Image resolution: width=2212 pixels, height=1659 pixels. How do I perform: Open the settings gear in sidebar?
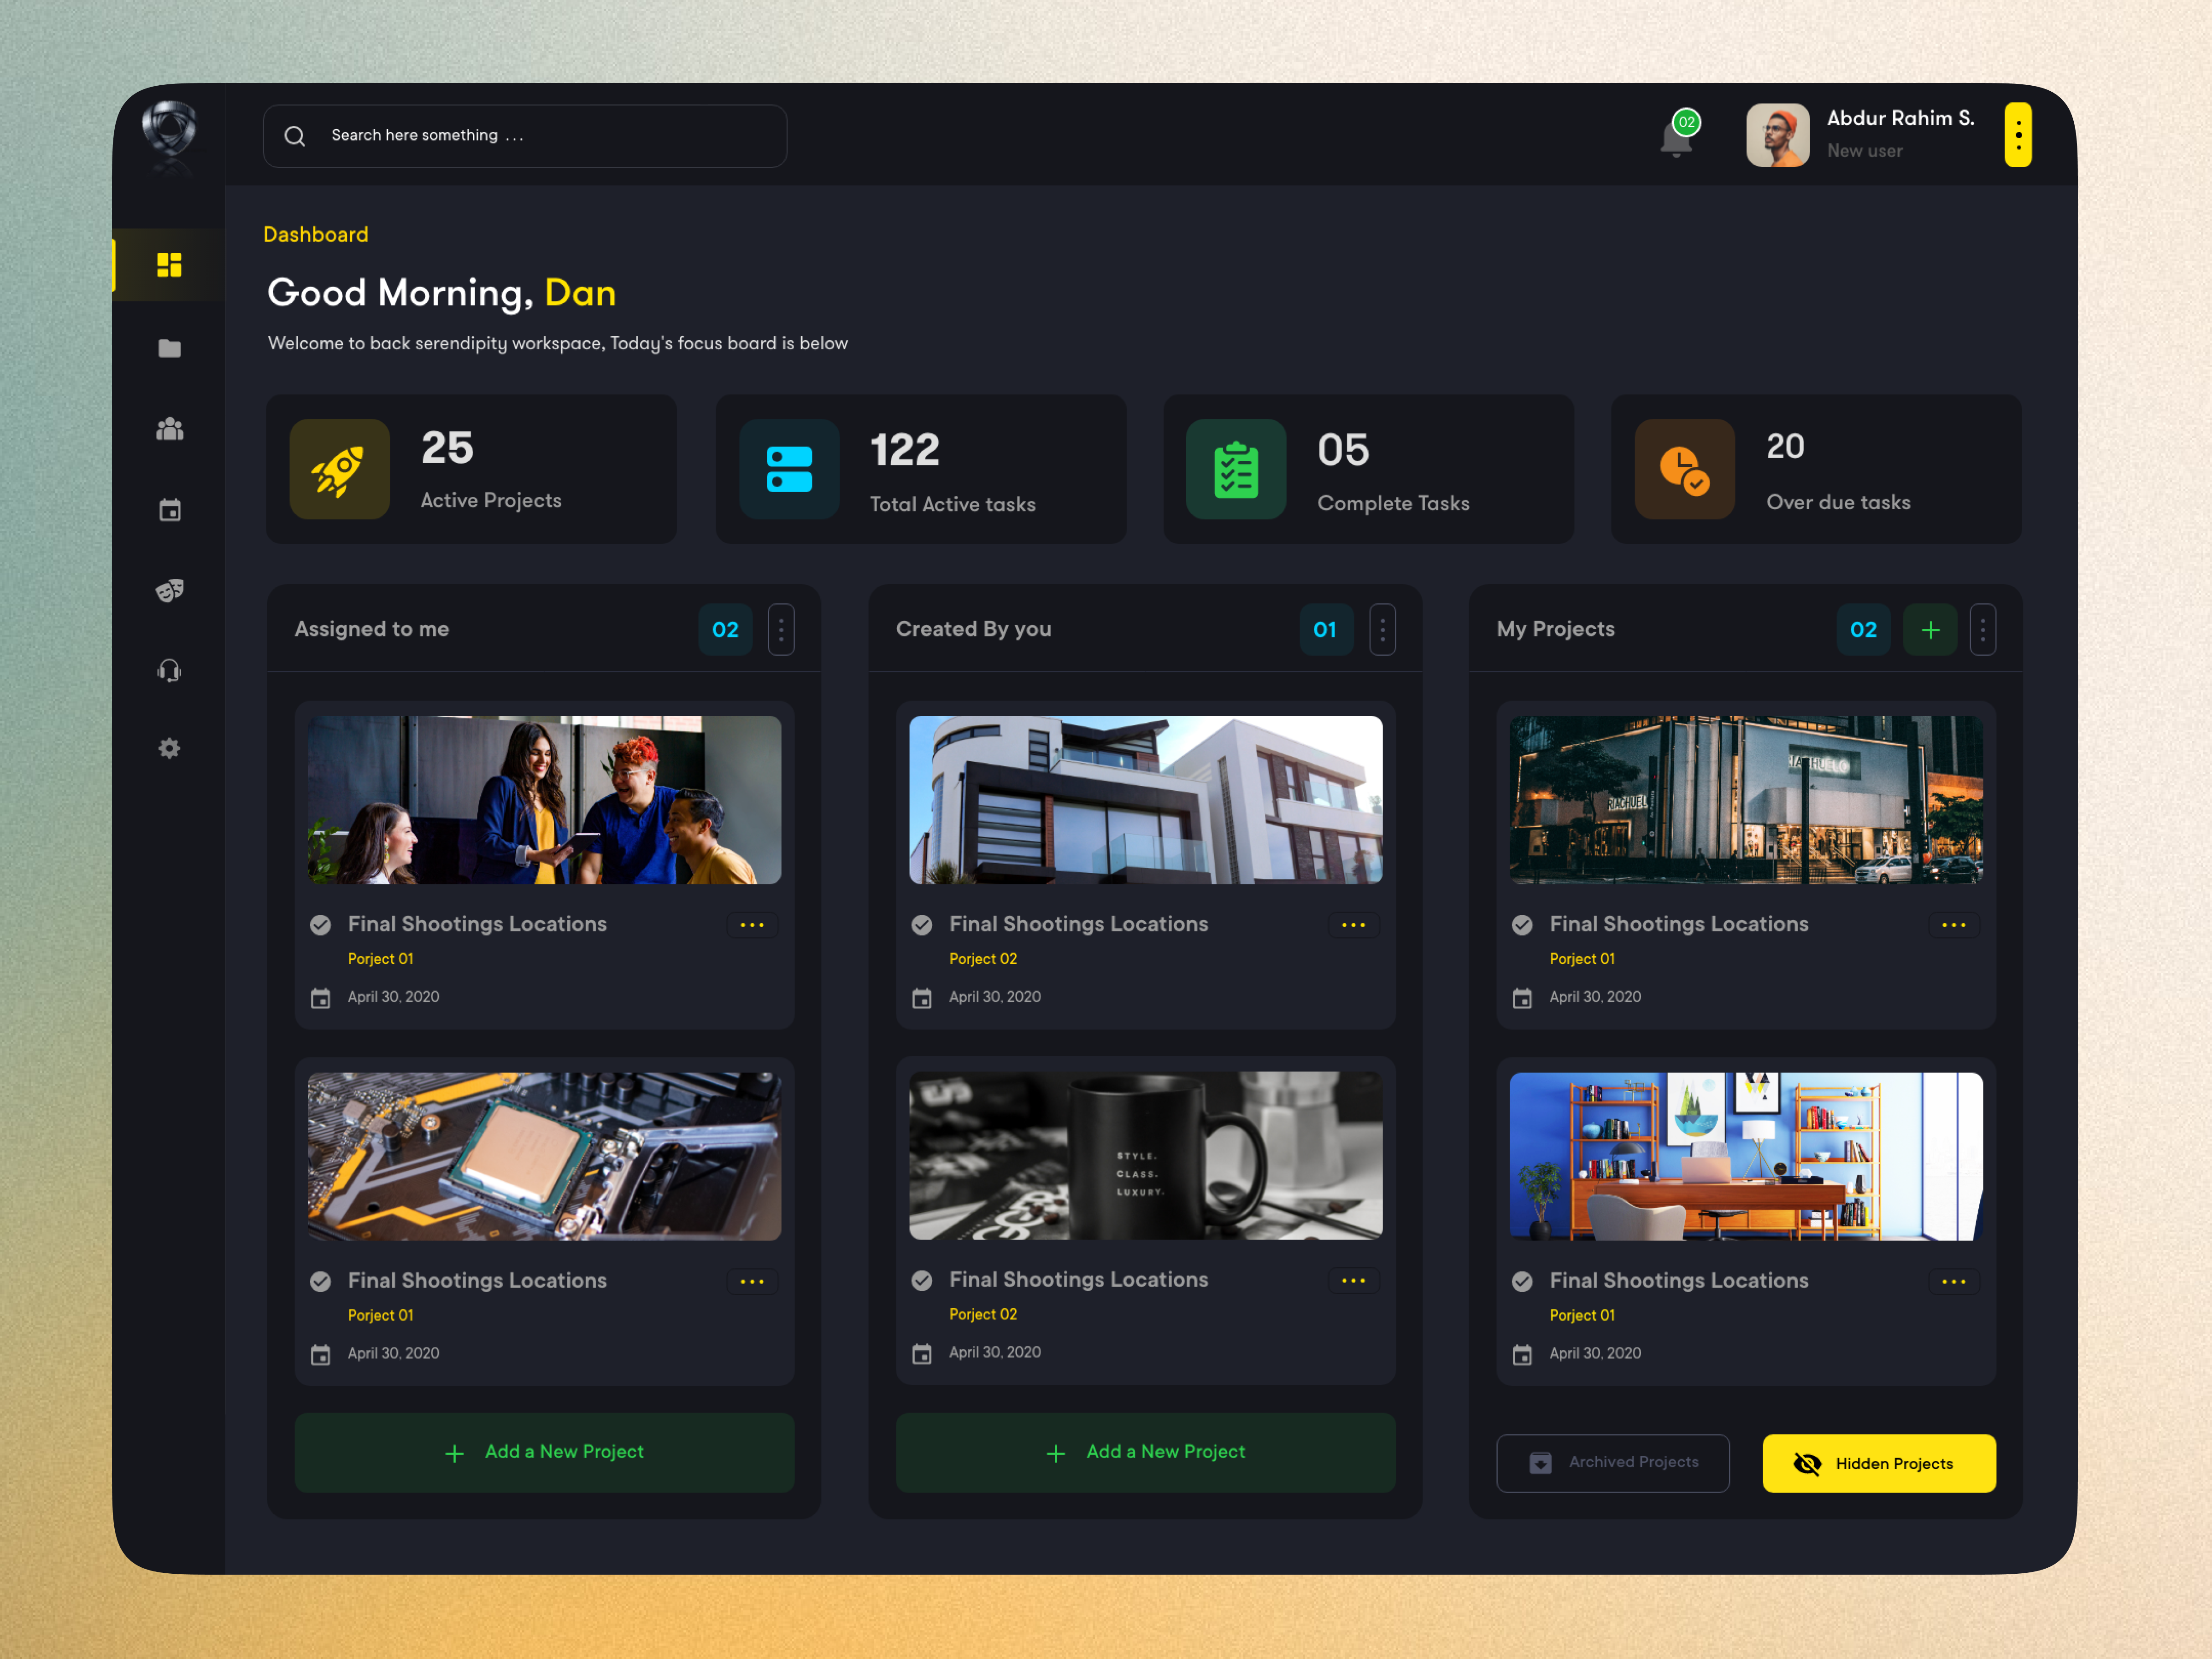169,748
